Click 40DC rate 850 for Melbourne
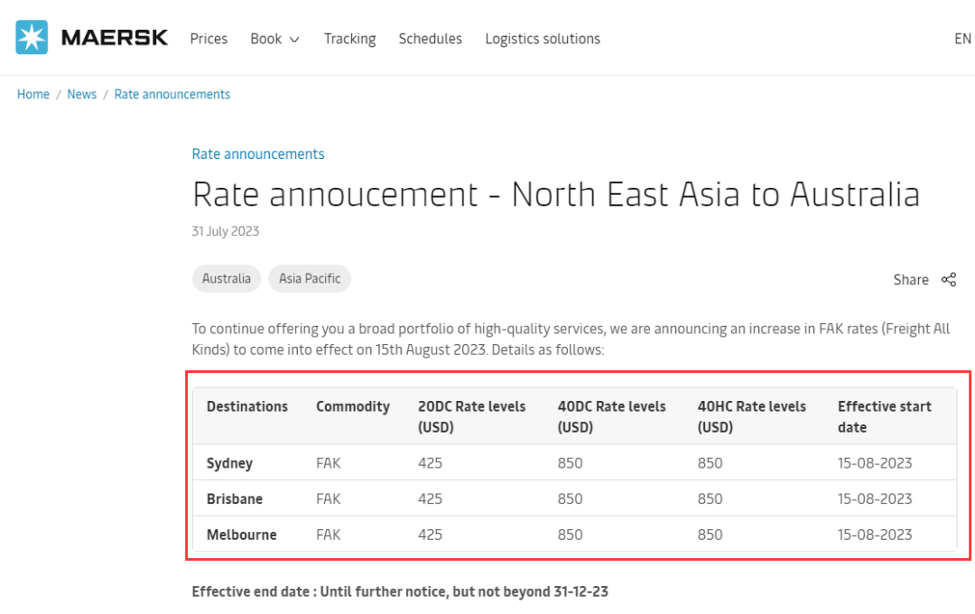This screenshot has width=975, height=614. pos(571,535)
